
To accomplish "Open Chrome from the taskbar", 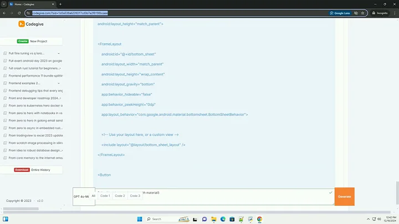I will (259, 219).
